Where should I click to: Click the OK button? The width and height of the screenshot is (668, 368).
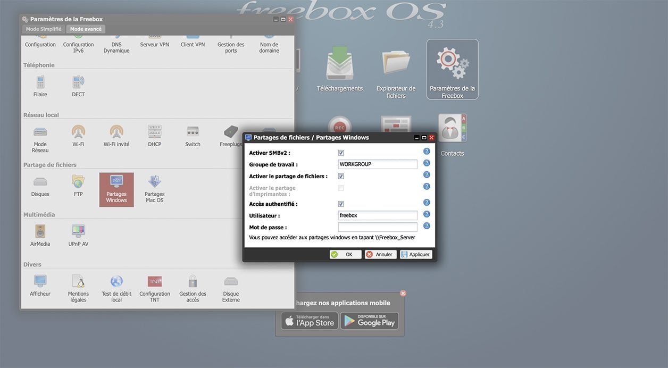tap(346, 255)
